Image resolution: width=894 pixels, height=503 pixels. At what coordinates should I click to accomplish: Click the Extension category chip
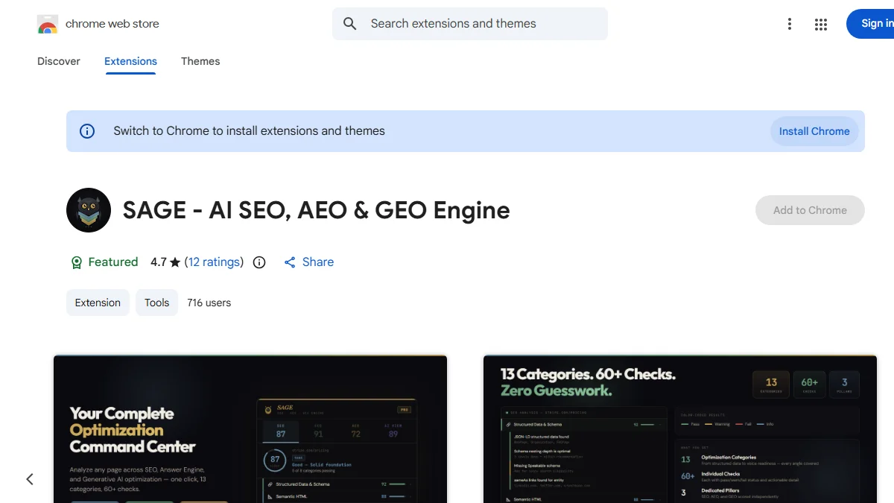[98, 303]
